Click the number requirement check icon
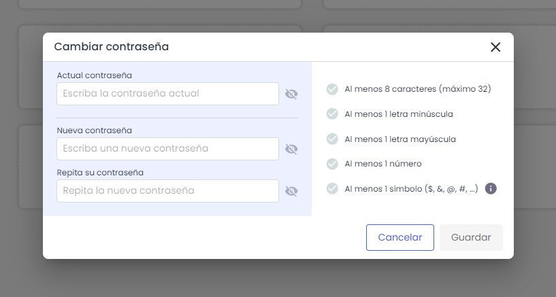 [332, 164]
